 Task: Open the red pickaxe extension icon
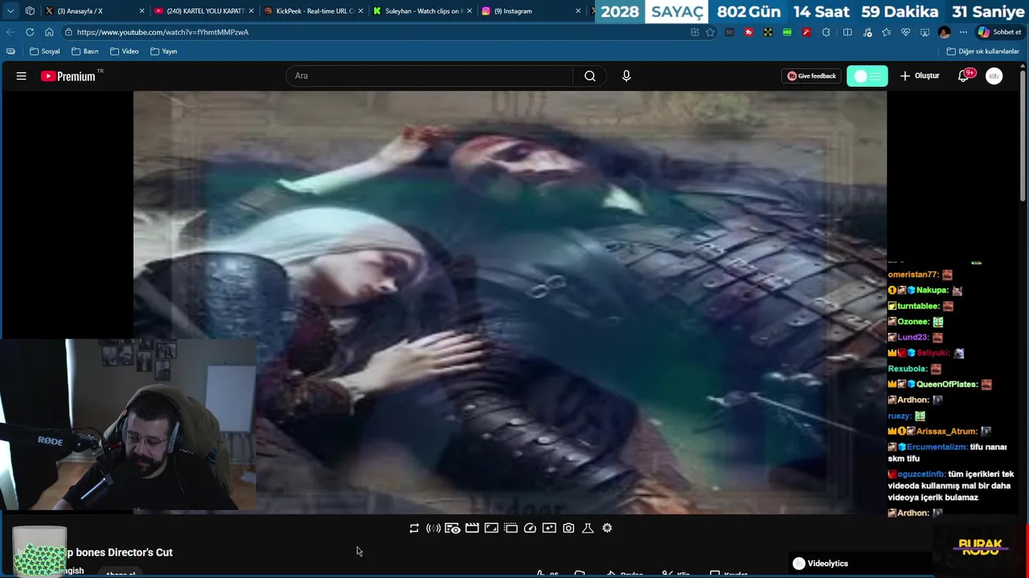point(806,32)
